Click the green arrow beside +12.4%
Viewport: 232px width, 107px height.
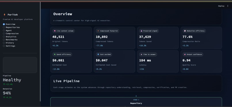point(4,84)
